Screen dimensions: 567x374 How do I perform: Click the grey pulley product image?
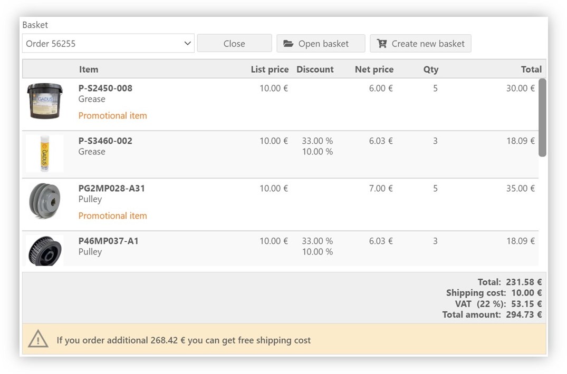(x=45, y=201)
